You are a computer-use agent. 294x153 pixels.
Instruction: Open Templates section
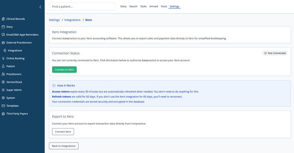12,106
